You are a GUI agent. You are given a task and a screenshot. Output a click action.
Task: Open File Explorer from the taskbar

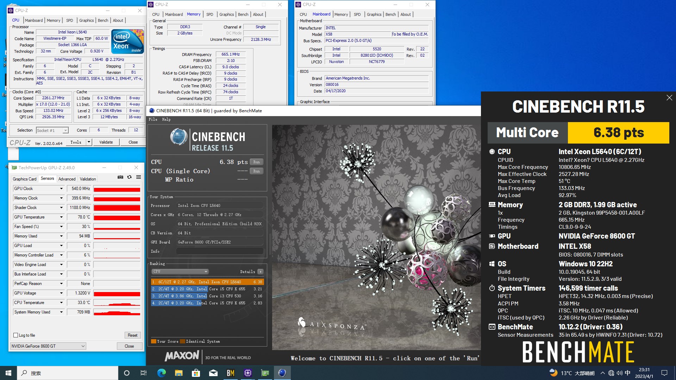click(x=179, y=373)
